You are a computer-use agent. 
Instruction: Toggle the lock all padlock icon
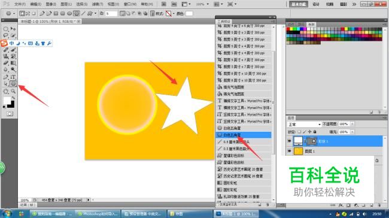pyautogui.click(x=315, y=132)
